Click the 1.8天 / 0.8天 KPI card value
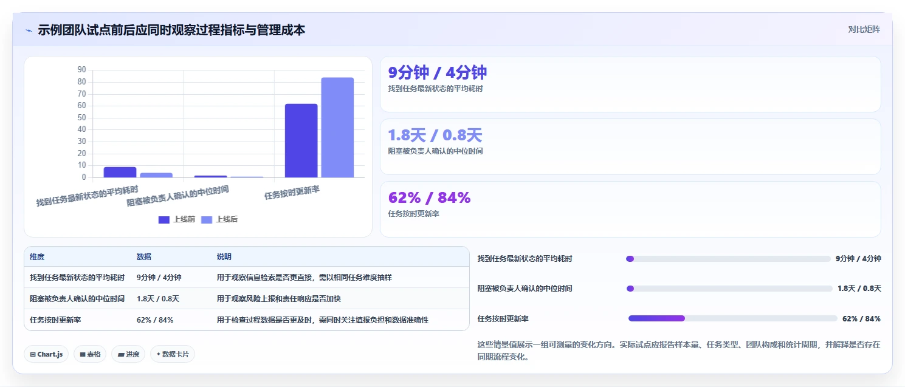This screenshot has width=905, height=387. pyautogui.click(x=435, y=135)
